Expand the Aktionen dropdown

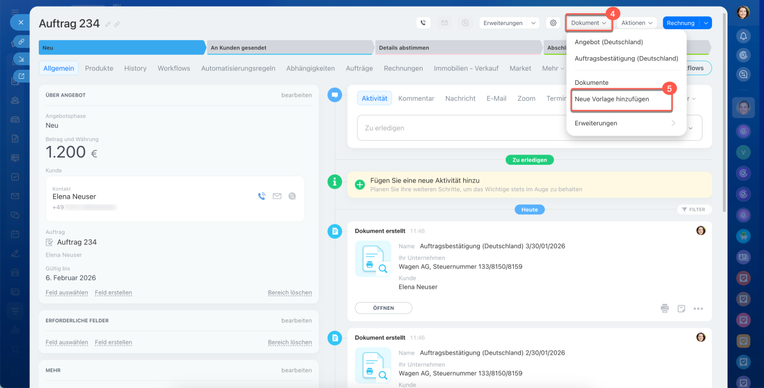point(636,23)
